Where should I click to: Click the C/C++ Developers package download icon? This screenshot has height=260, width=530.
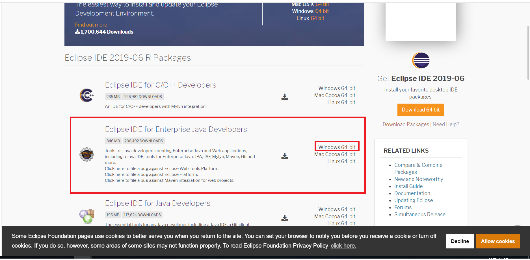[x=285, y=97]
